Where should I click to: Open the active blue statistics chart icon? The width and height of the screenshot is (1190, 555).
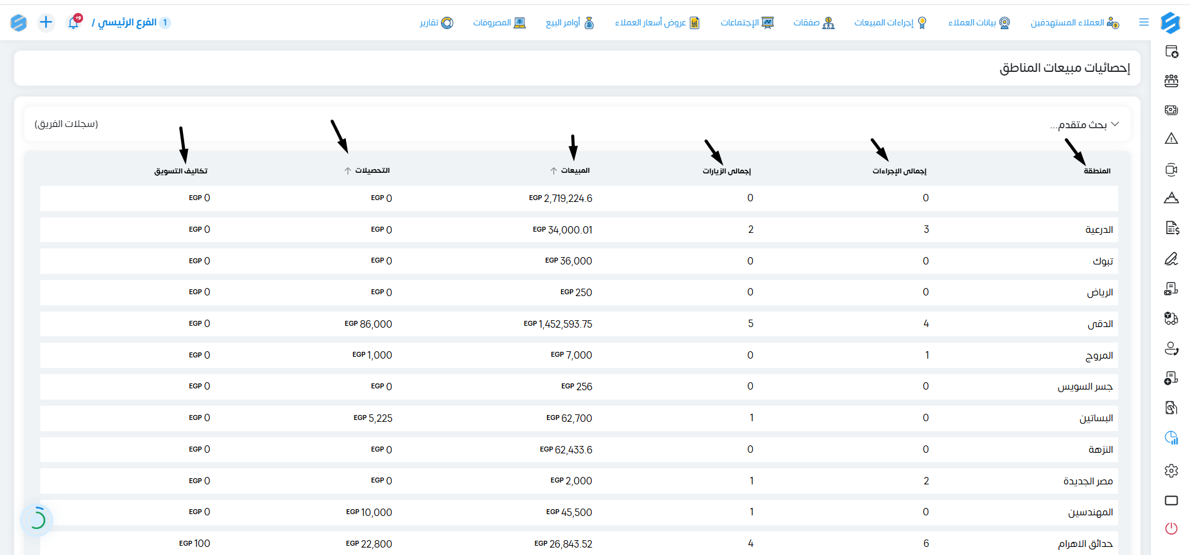click(x=1171, y=438)
